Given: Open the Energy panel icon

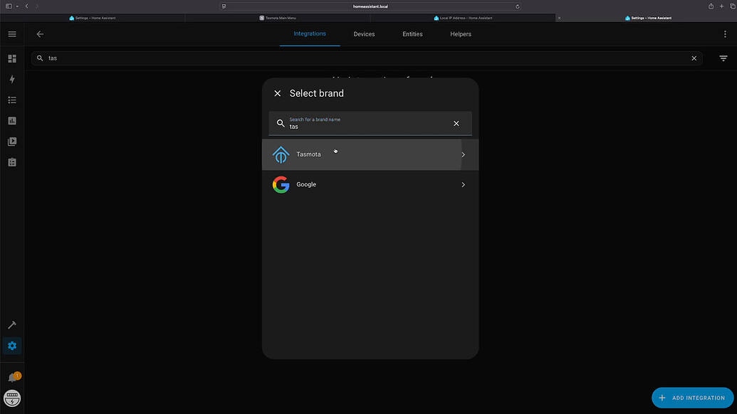Looking at the screenshot, I should 11,79.
